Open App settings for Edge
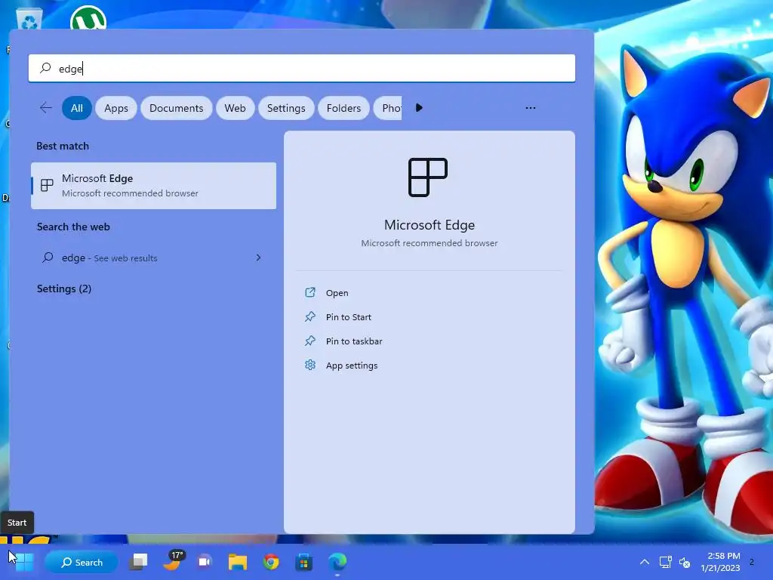 coord(352,366)
